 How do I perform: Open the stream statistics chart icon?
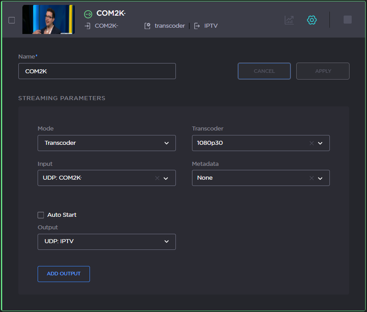[289, 20]
